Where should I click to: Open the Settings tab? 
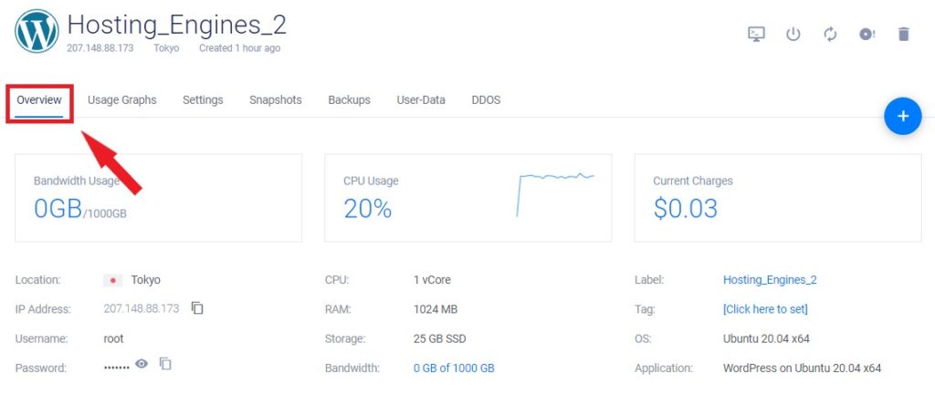pyautogui.click(x=203, y=100)
